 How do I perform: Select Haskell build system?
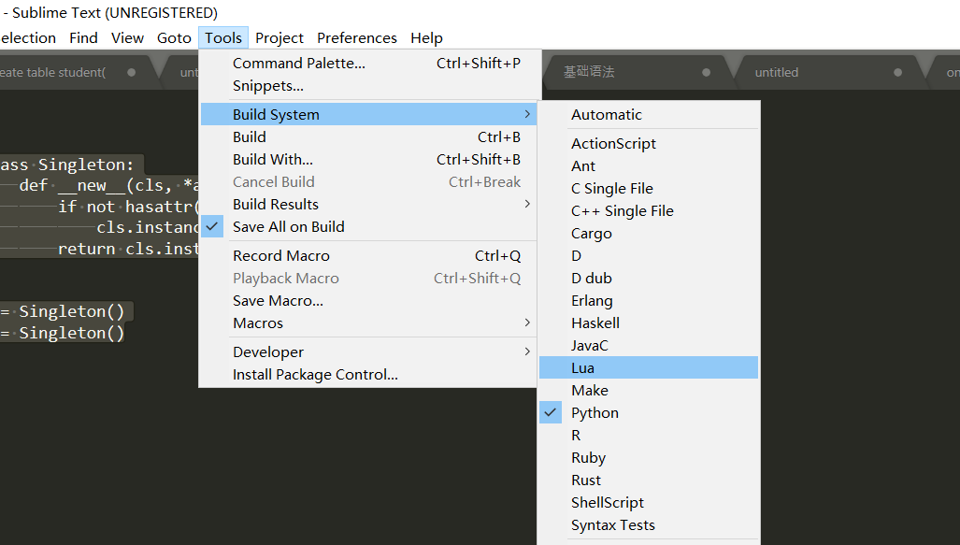(649, 323)
